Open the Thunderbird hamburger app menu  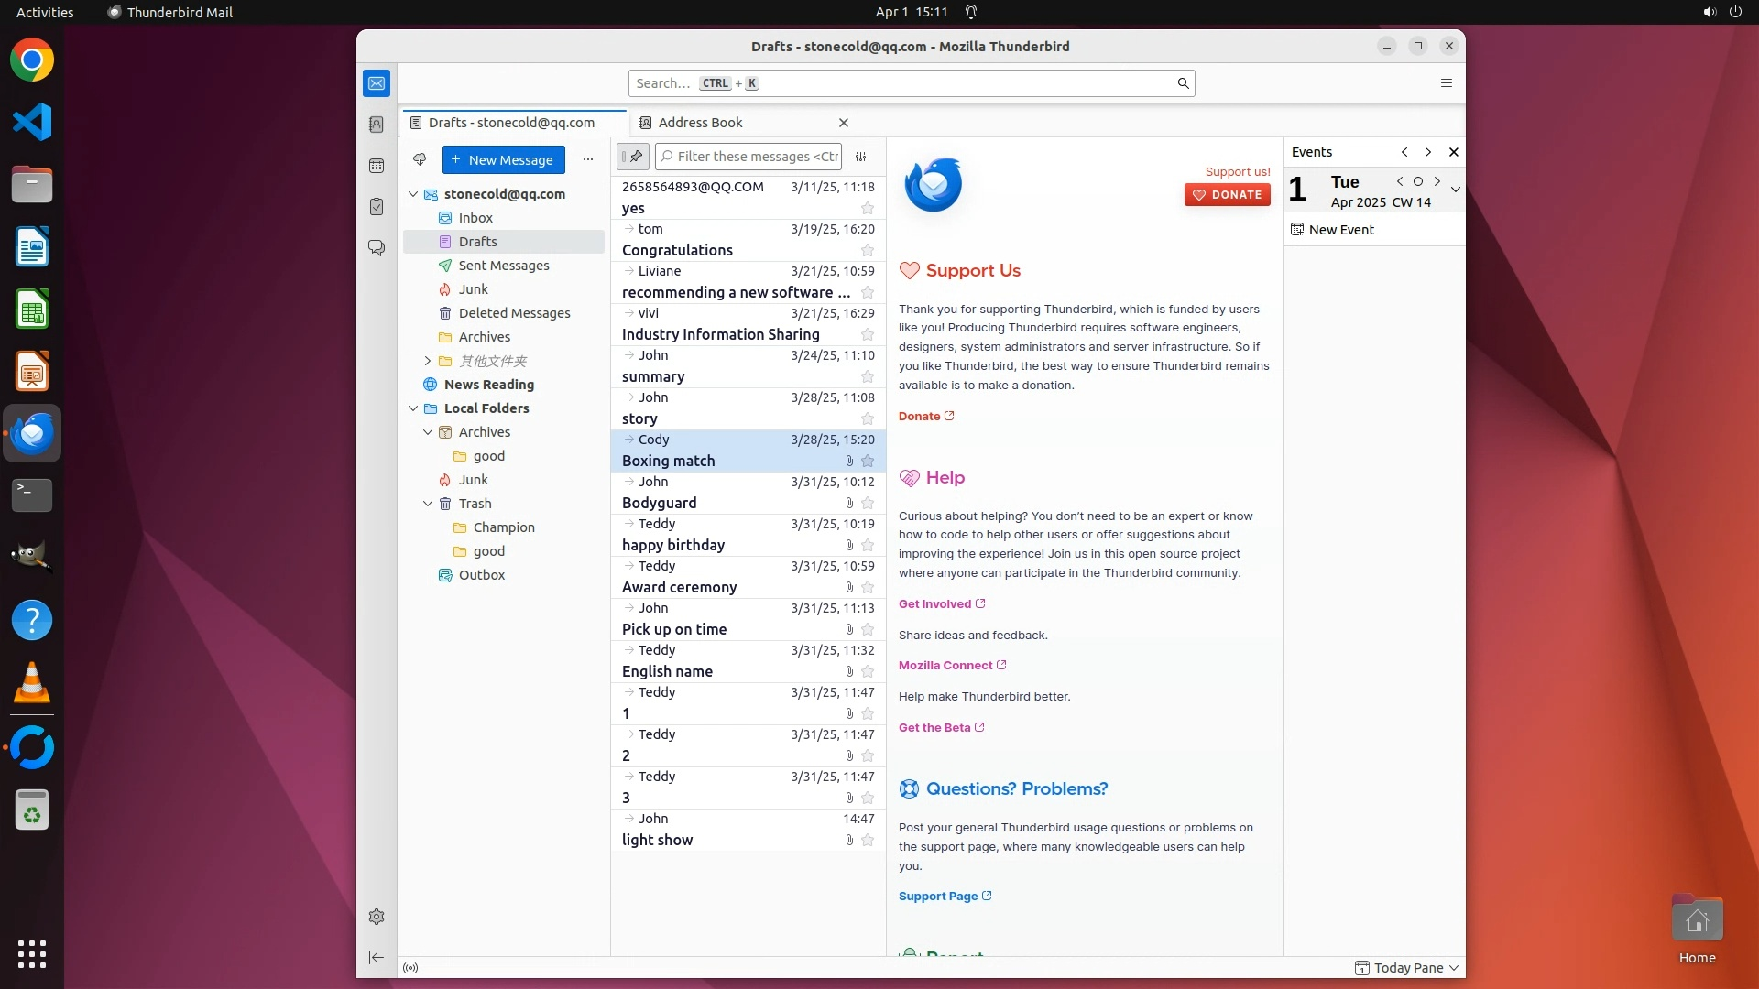pos(1447,83)
